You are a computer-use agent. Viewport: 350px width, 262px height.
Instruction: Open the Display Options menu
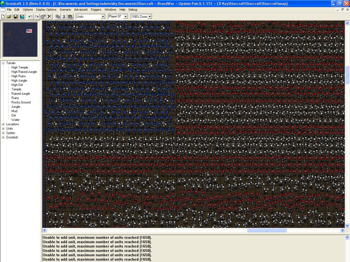click(x=46, y=10)
